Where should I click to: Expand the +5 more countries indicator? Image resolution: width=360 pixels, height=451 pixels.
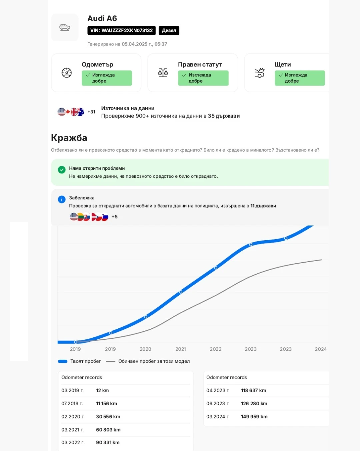click(115, 217)
